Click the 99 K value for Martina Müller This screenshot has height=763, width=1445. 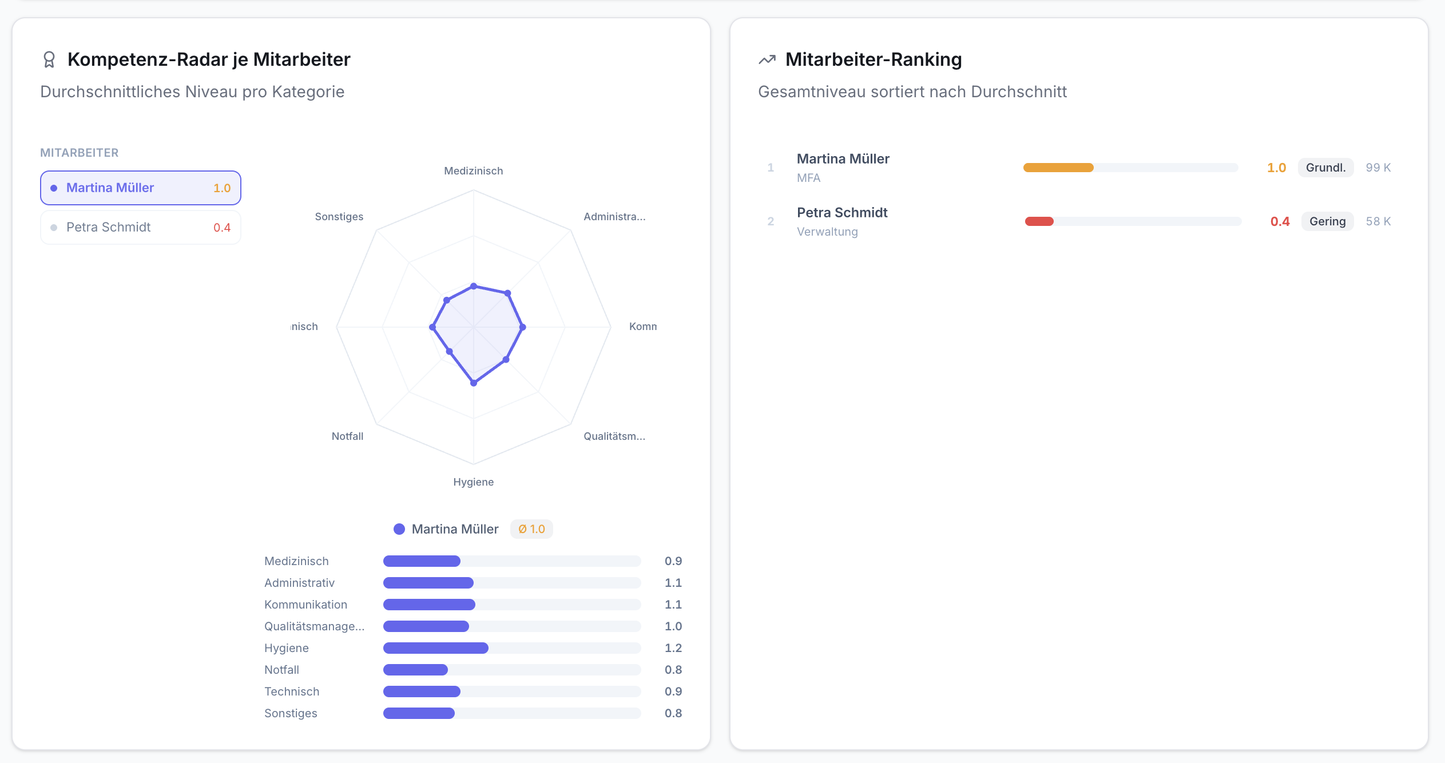[x=1378, y=168]
